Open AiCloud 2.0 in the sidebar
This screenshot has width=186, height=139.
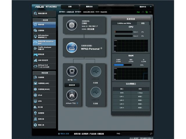(x=44, y=66)
